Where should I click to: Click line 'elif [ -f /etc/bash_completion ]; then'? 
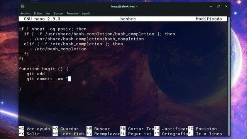pyautogui.click(x=73, y=44)
